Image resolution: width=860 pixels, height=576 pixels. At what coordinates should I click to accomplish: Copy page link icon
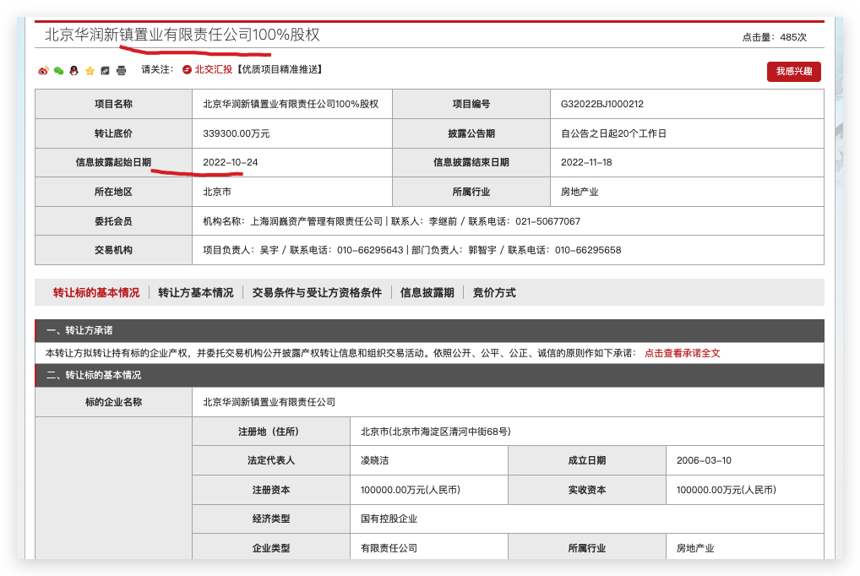point(106,71)
